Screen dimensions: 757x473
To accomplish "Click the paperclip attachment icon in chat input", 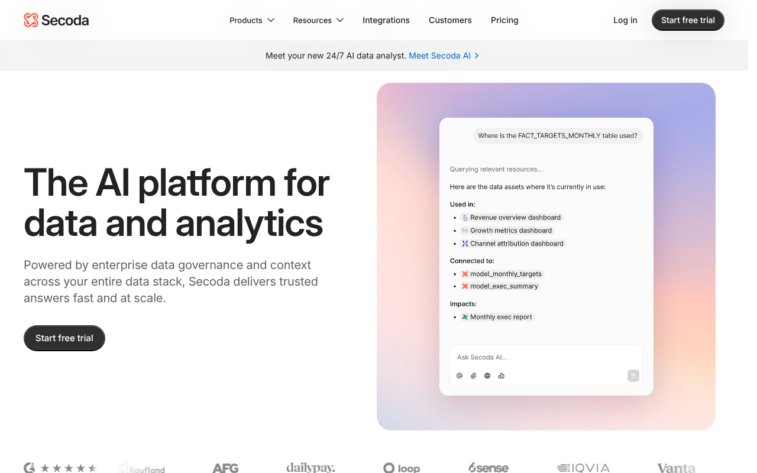I will pyautogui.click(x=473, y=375).
